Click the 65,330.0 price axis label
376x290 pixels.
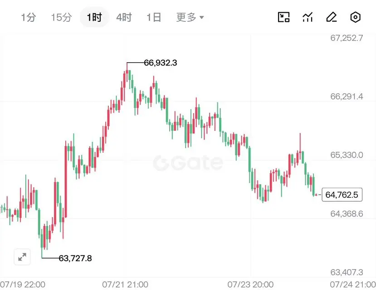coord(347,155)
